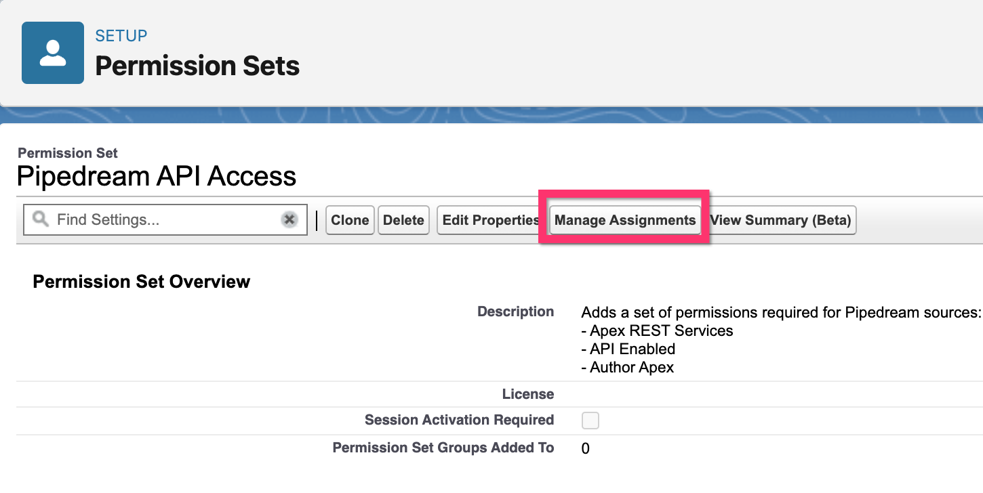Click the Permission Set Overview heading
The height and width of the screenshot is (493, 983).
(142, 282)
